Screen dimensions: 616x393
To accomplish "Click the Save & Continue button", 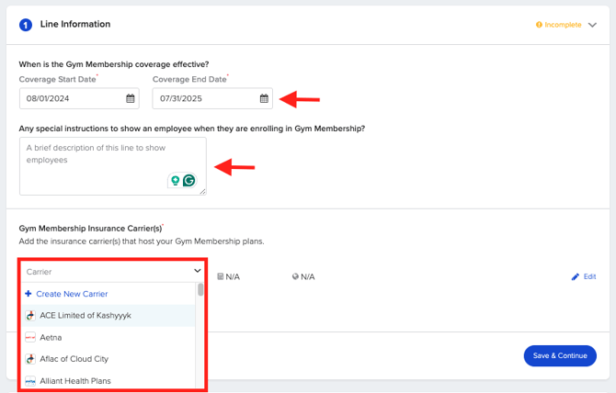I will [x=559, y=355].
